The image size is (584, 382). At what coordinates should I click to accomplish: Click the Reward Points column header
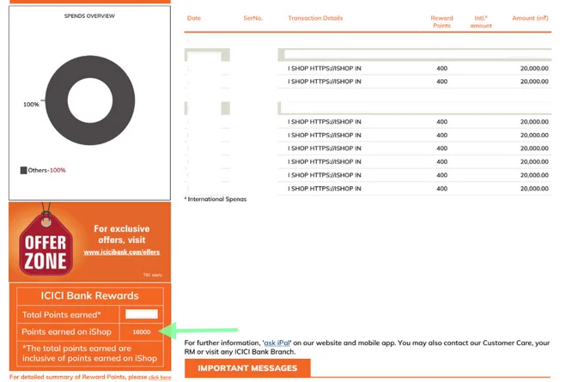(441, 21)
